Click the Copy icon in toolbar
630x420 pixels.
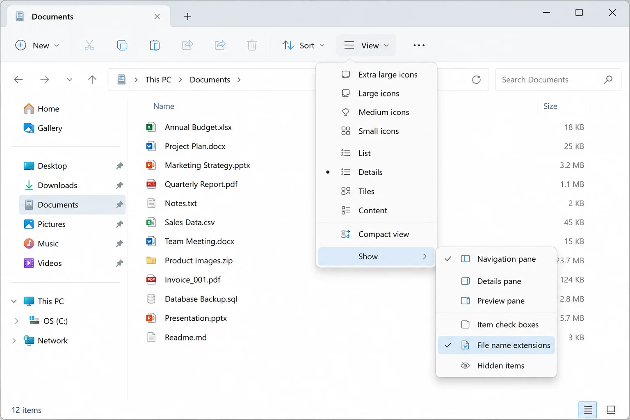pos(122,45)
